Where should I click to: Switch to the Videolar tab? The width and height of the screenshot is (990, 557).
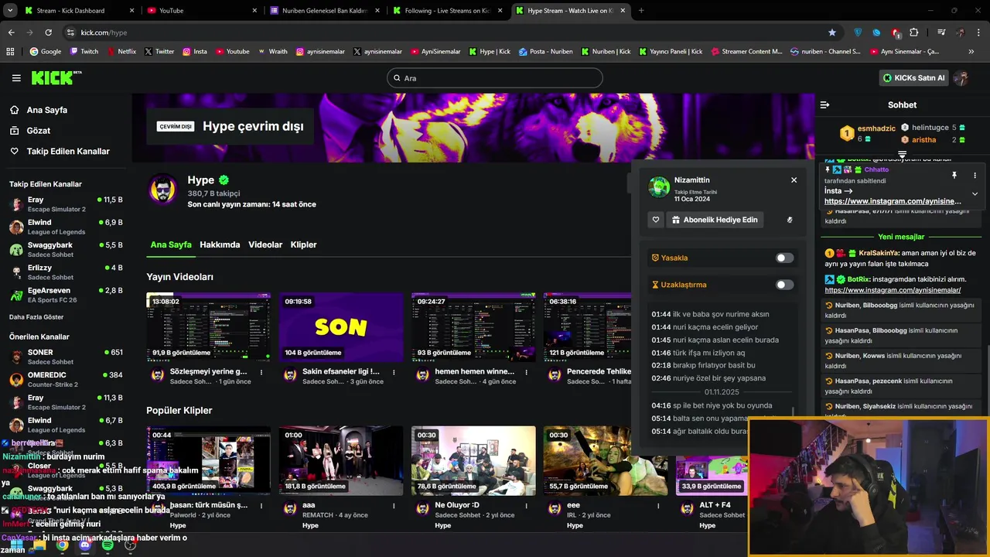265,244
